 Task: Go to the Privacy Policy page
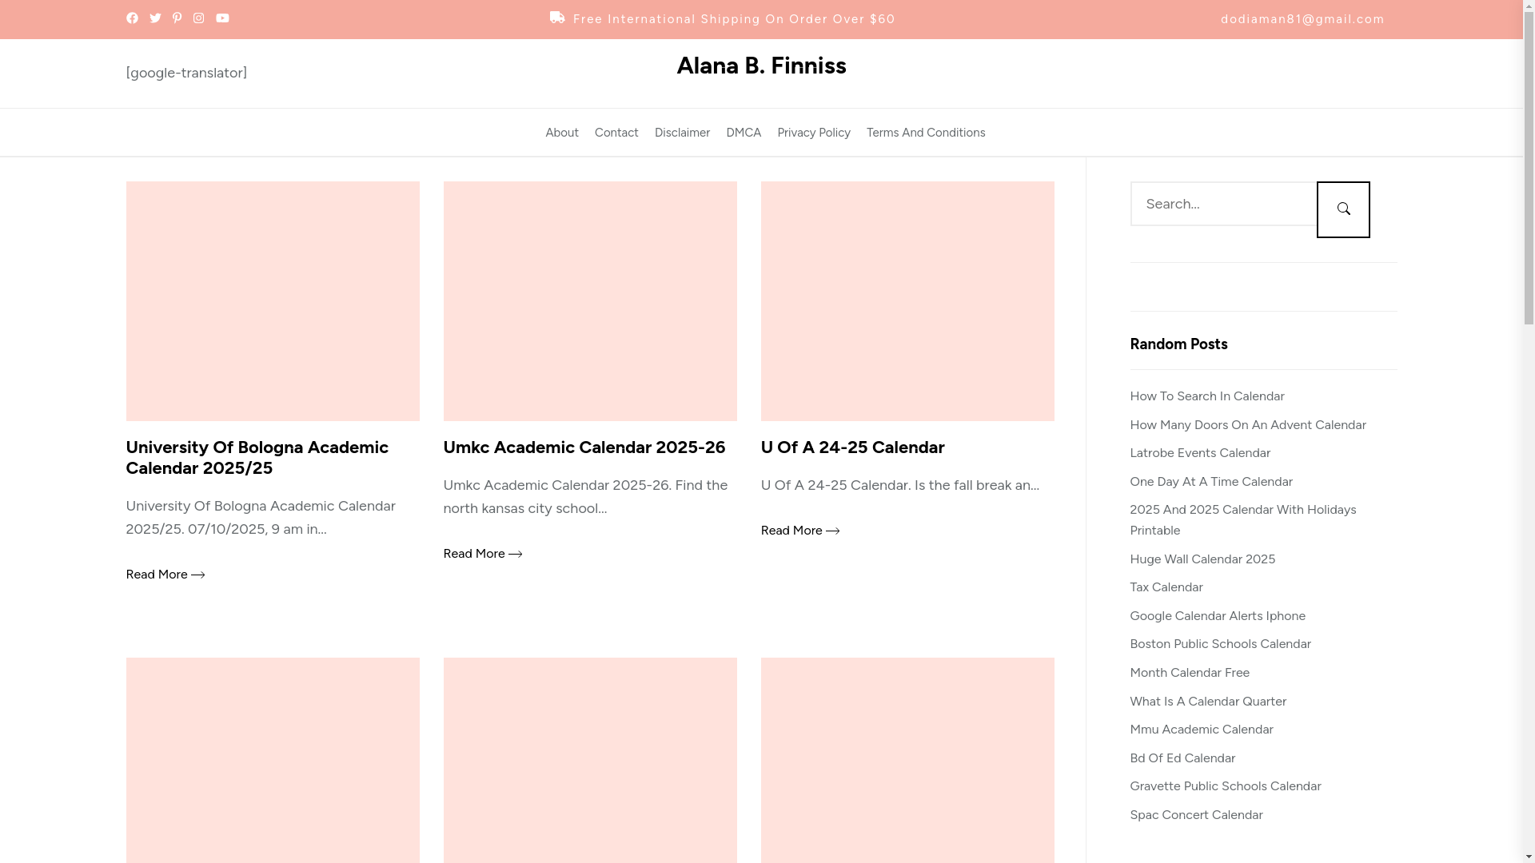[x=813, y=133]
